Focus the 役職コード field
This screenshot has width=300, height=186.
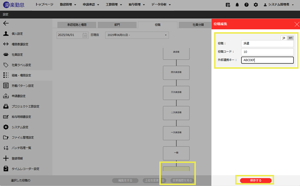coord(267,52)
